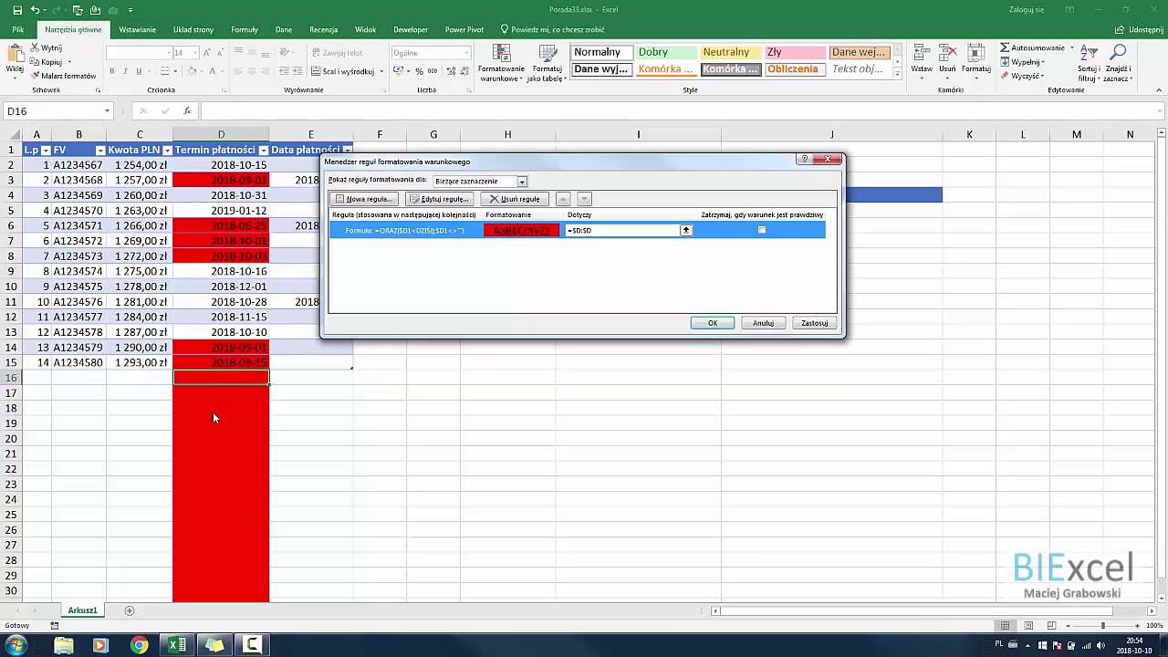Open Termin płatności column filter dropdown

(x=264, y=150)
